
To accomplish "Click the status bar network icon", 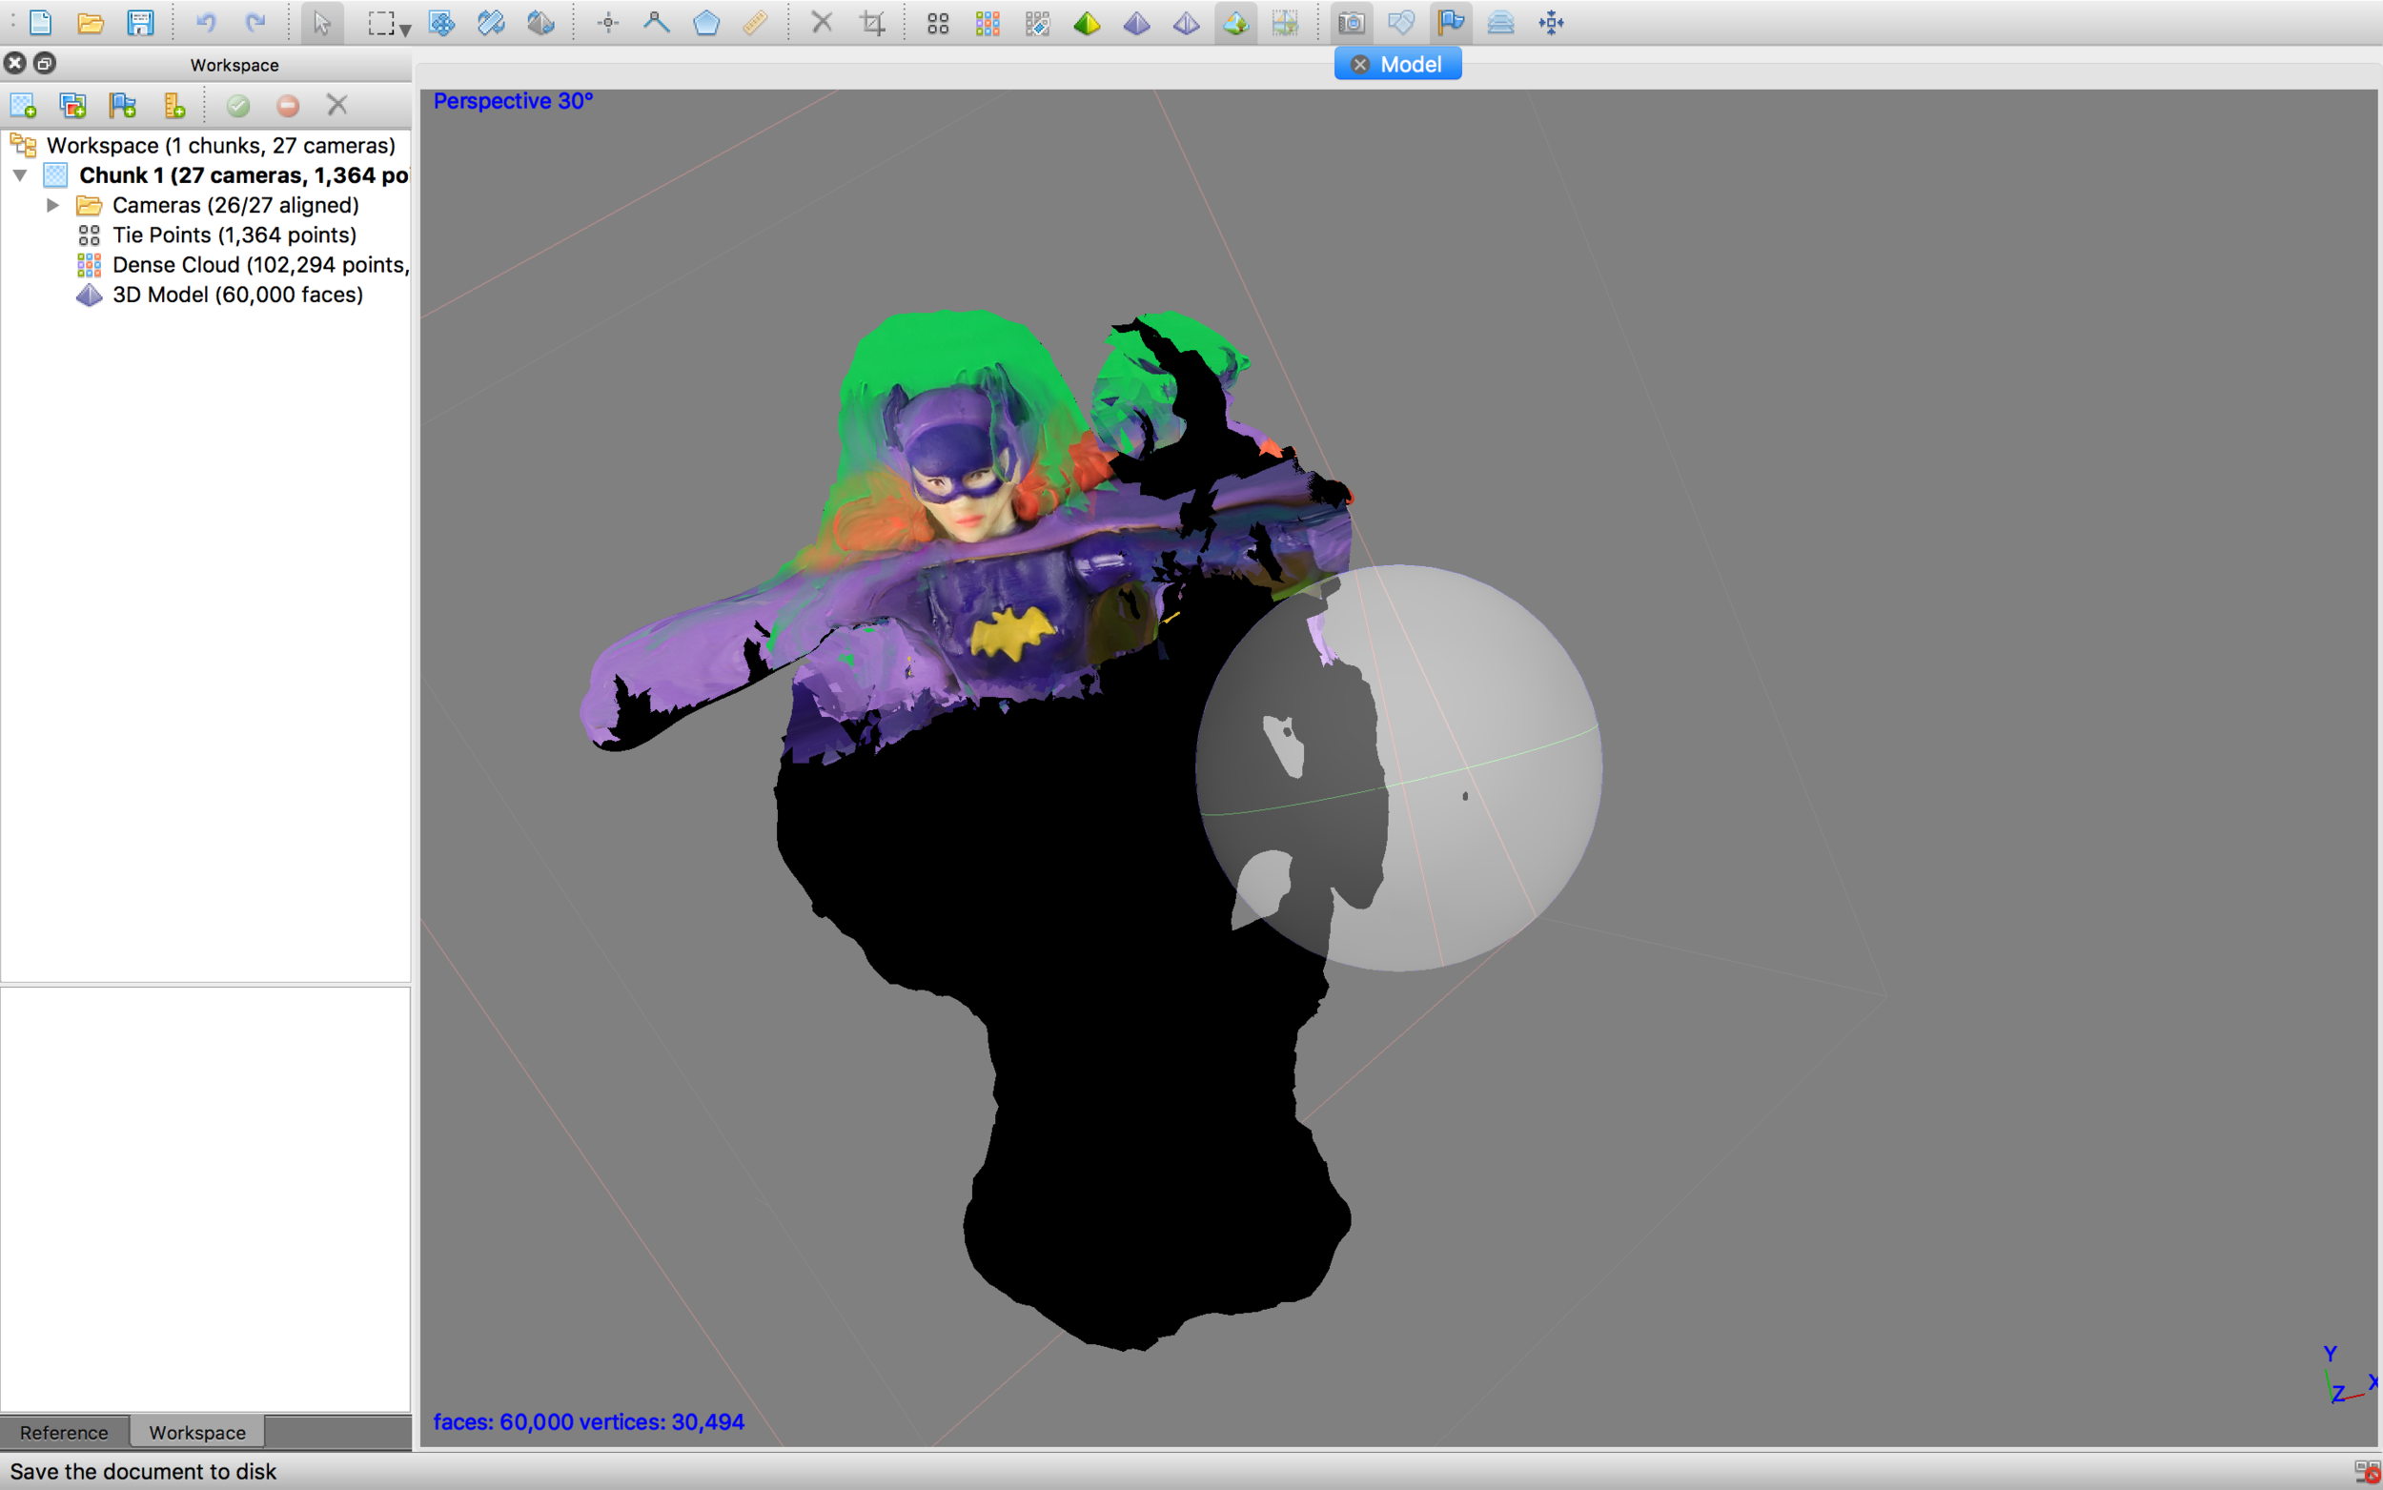I will click(x=2366, y=1471).
